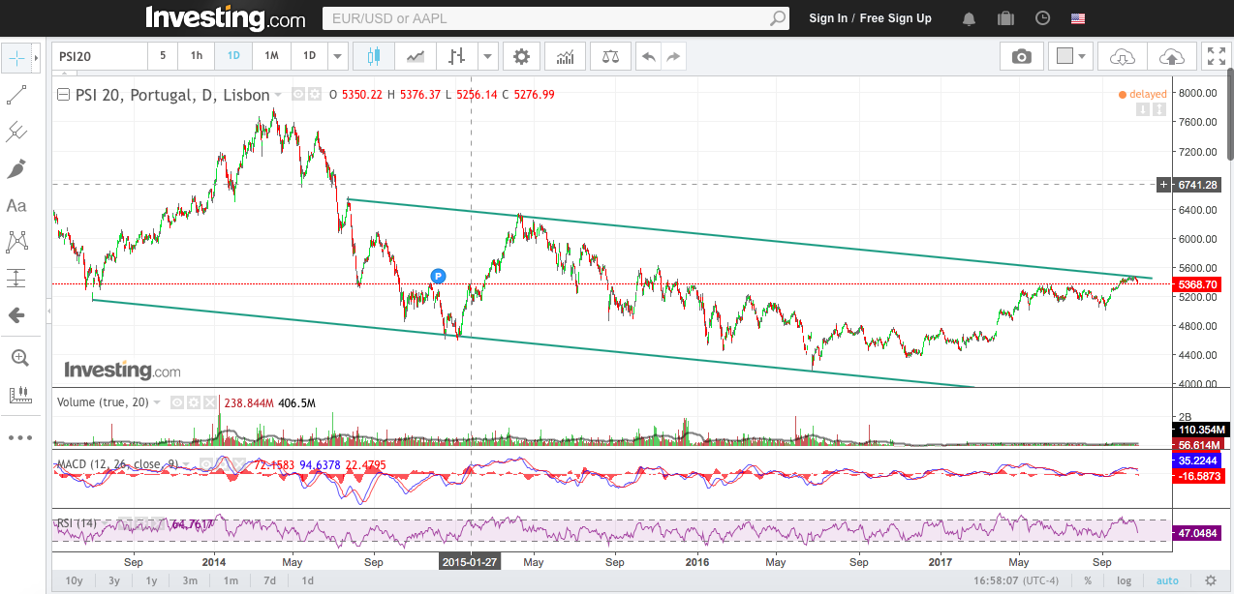Remove the Volume indicator
The image size is (1234, 594).
tap(208, 402)
